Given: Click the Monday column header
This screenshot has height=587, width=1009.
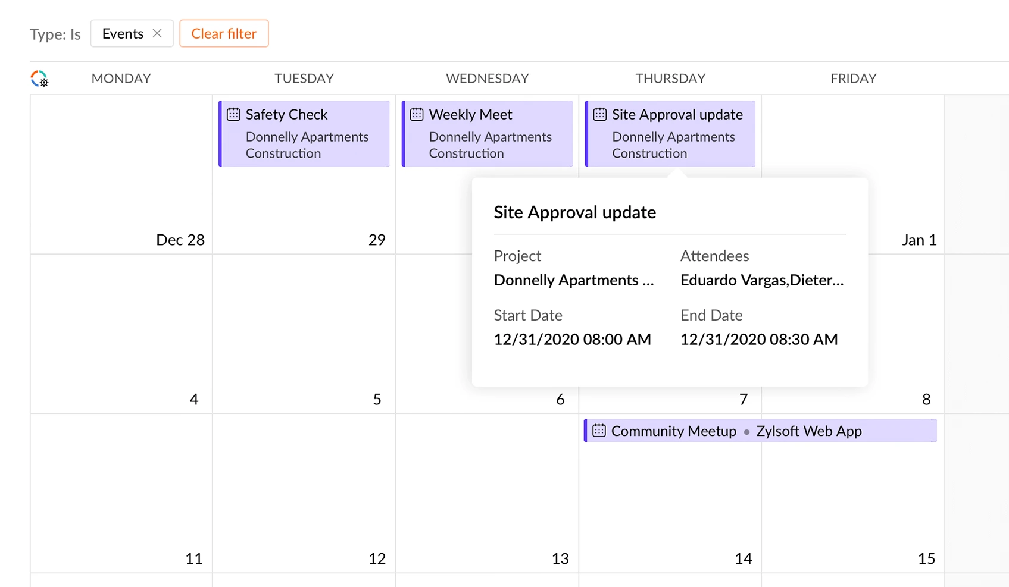Looking at the screenshot, I should pos(121,79).
